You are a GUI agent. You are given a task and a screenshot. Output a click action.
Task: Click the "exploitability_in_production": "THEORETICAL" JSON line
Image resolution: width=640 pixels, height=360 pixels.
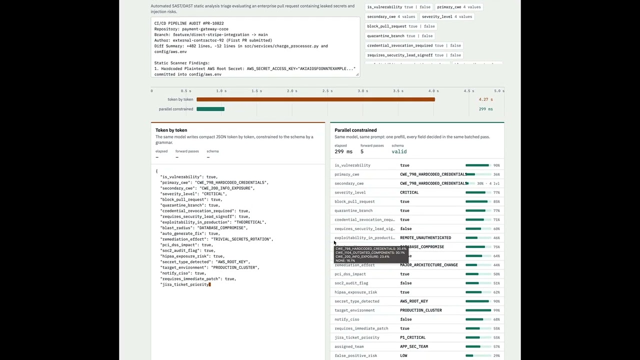(213, 222)
